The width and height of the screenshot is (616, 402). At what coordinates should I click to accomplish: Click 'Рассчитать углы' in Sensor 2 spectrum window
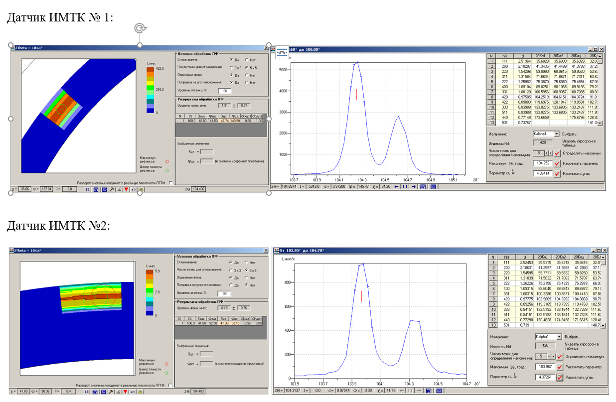pyautogui.click(x=578, y=377)
